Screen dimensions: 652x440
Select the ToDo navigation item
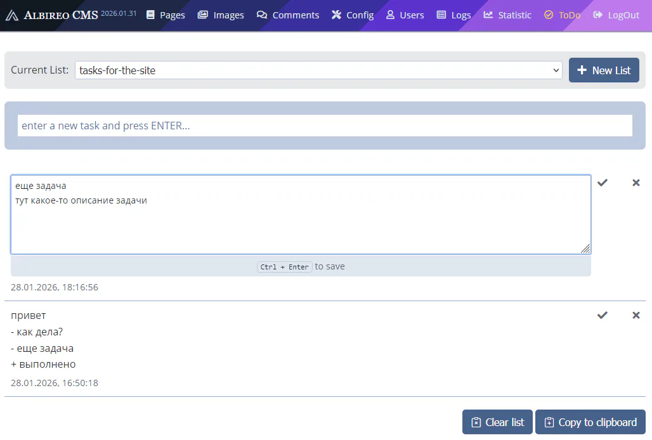point(562,15)
